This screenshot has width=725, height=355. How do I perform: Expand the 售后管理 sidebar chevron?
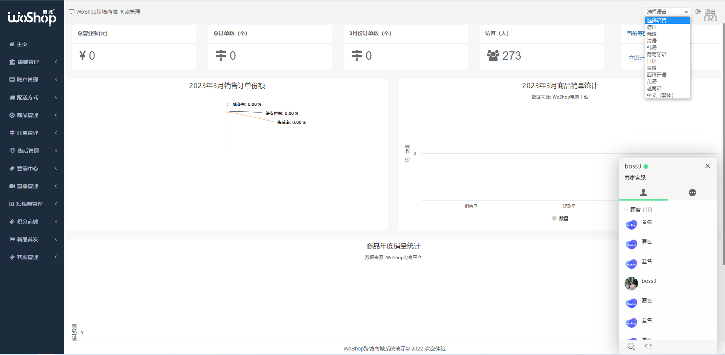56,151
